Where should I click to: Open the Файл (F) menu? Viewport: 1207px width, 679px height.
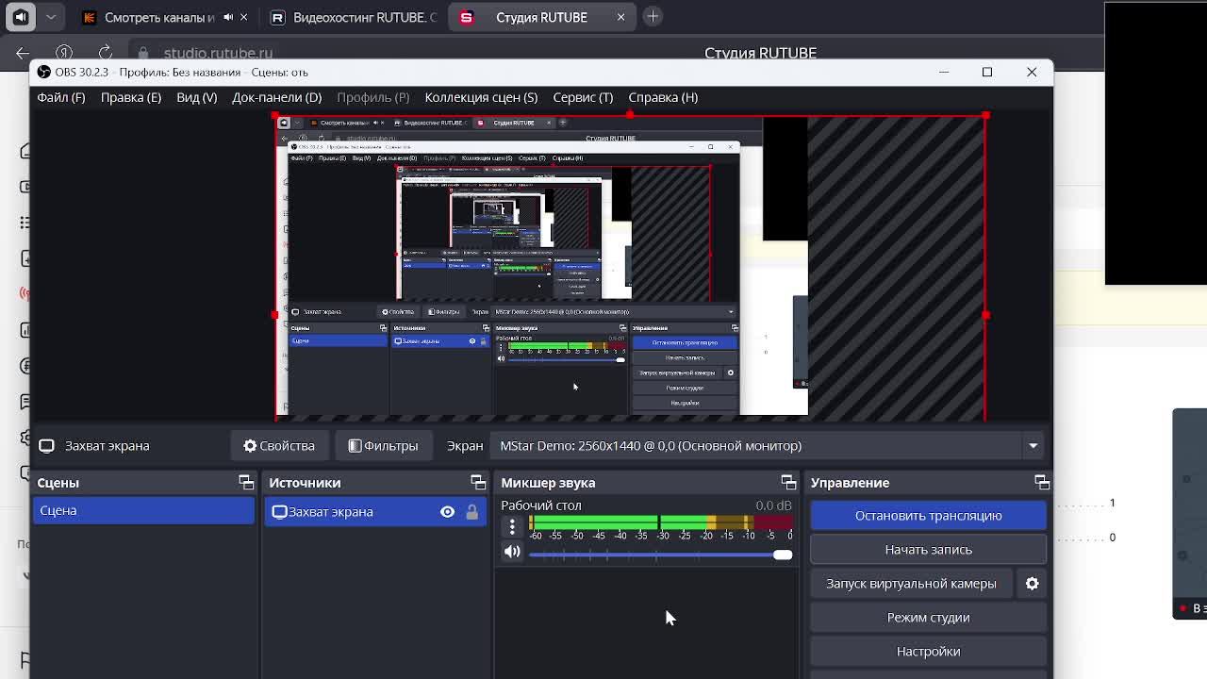point(60,97)
